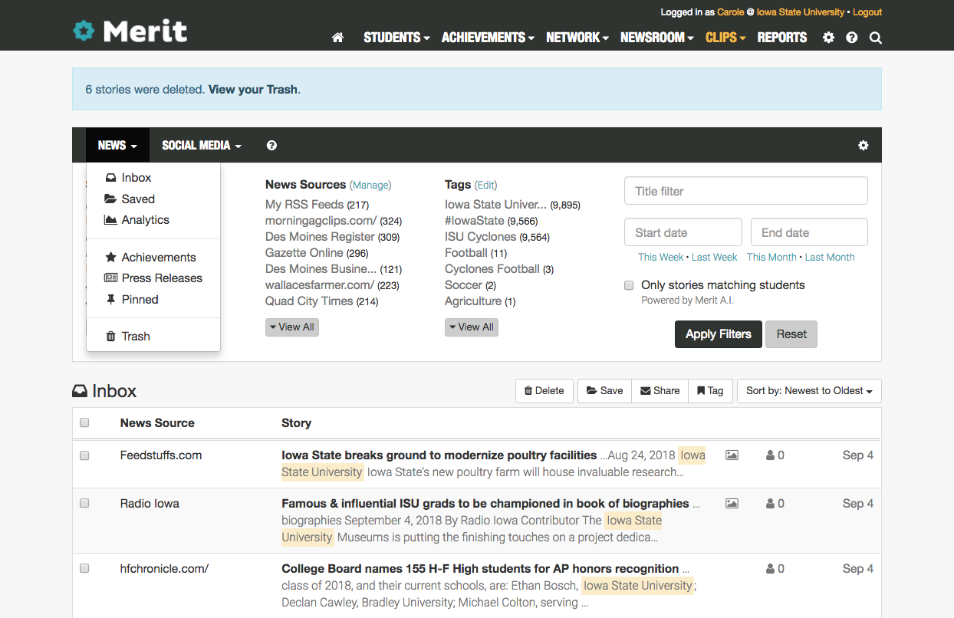Click the student count on hfchronicle.com row
This screenshot has height=618, width=954.
coord(775,569)
